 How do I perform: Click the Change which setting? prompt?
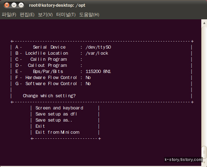49,96
